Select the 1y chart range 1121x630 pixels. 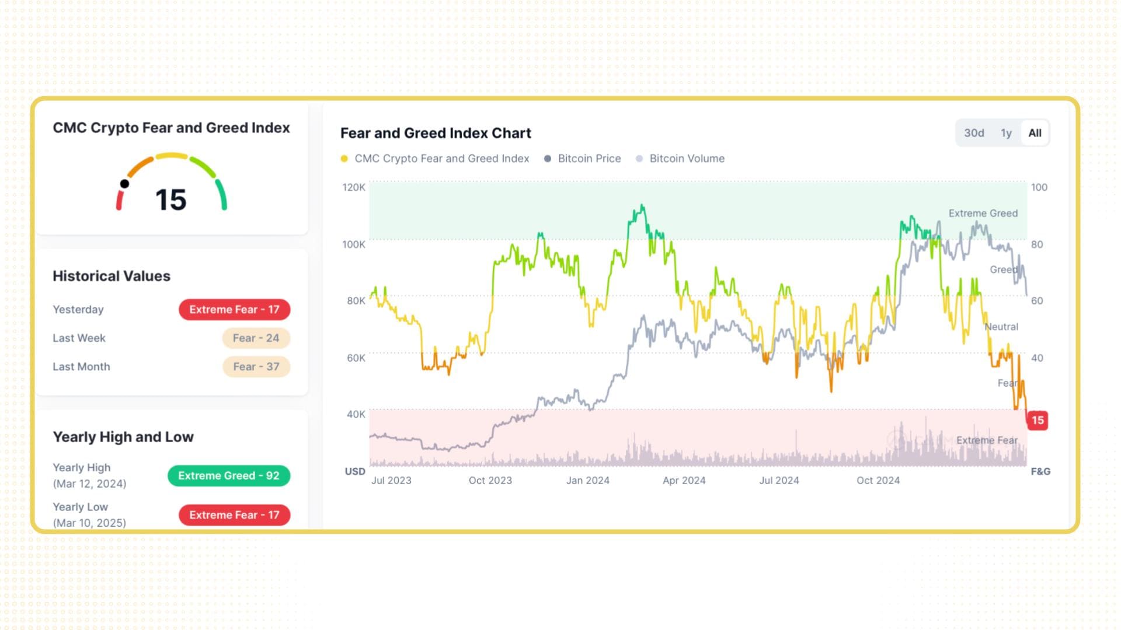pyautogui.click(x=1006, y=133)
